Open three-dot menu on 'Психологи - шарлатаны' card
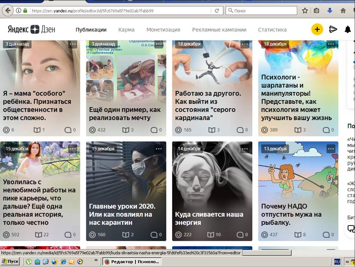355x267 pixels. 331,44
